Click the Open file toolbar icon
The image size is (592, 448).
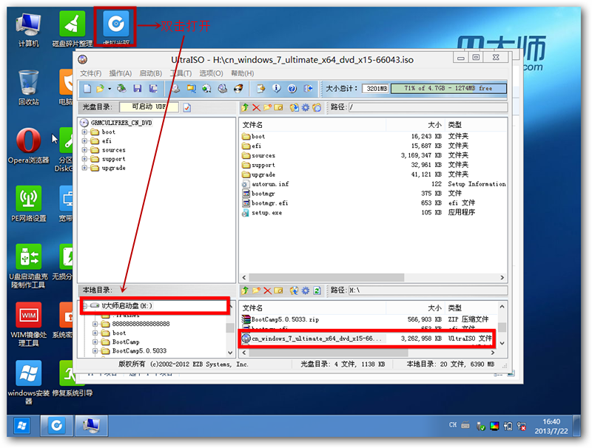point(100,89)
